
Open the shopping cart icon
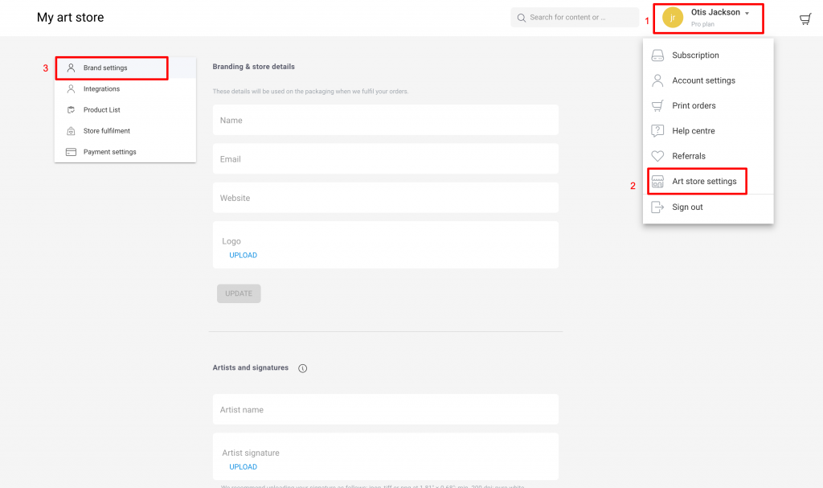805,19
